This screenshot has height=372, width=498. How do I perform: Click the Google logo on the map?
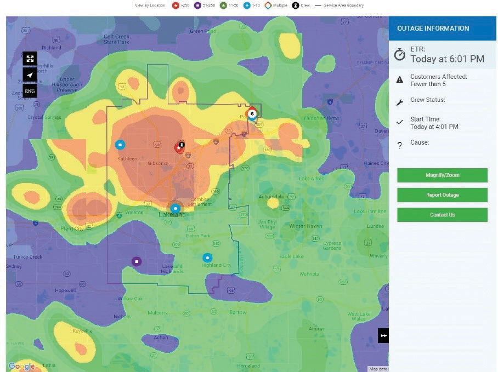21,366
